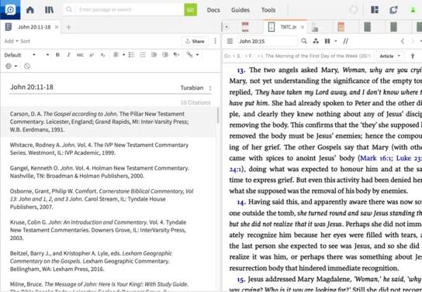
Task: Select the John 20:11-18 document tab
Action: pos(34,27)
